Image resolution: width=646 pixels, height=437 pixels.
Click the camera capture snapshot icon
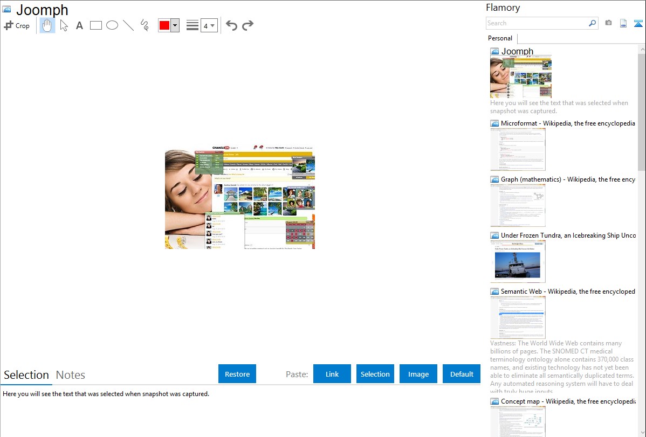point(608,23)
